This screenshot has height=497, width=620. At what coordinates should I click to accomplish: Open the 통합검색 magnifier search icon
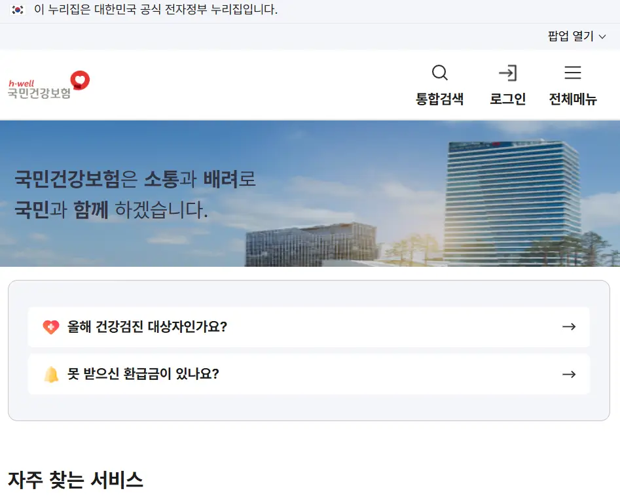439,73
